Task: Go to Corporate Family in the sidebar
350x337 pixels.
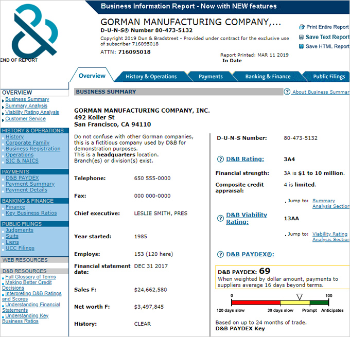Action: pos(28,143)
